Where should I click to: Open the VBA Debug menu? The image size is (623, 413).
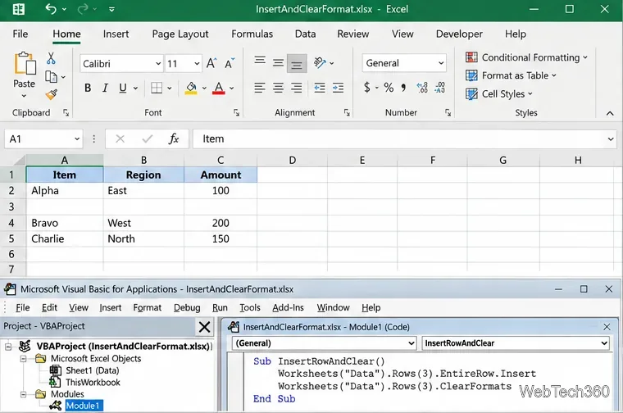187,308
